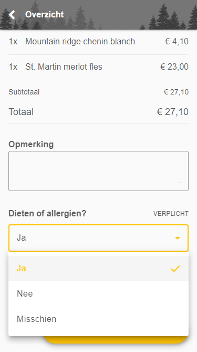Choose Nee from the dropdown list
Screen dimensions: 197x352
coord(99,293)
